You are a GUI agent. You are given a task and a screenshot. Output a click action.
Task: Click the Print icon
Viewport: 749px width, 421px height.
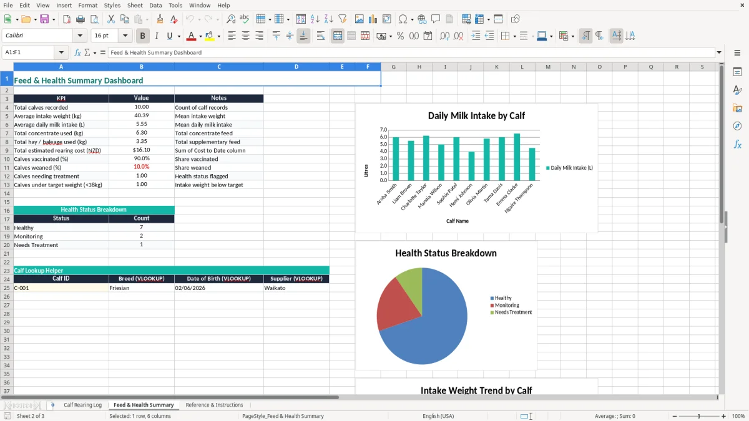click(81, 19)
